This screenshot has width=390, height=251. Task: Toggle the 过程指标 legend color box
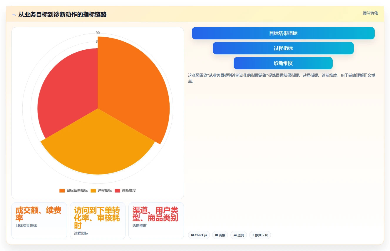(93, 190)
